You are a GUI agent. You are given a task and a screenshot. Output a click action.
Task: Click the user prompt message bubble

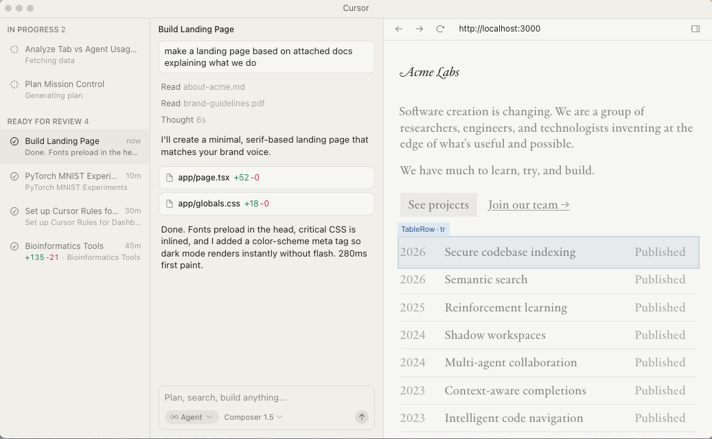click(x=266, y=57)
